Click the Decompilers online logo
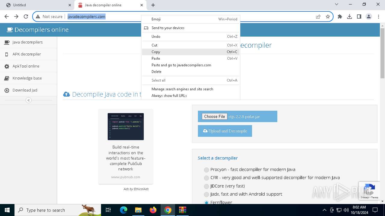Screen dimensions: 385x216 point(38,30)
